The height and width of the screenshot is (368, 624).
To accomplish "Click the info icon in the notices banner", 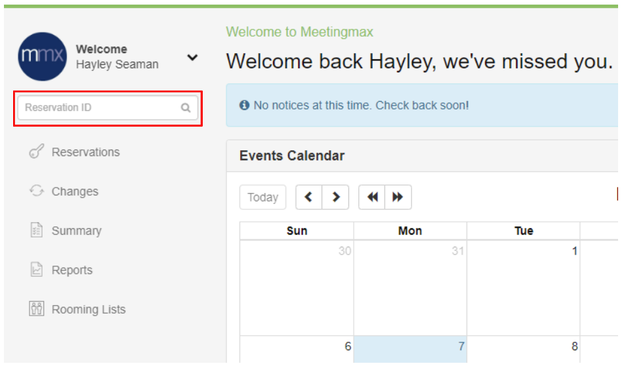I will click(244, 105).
